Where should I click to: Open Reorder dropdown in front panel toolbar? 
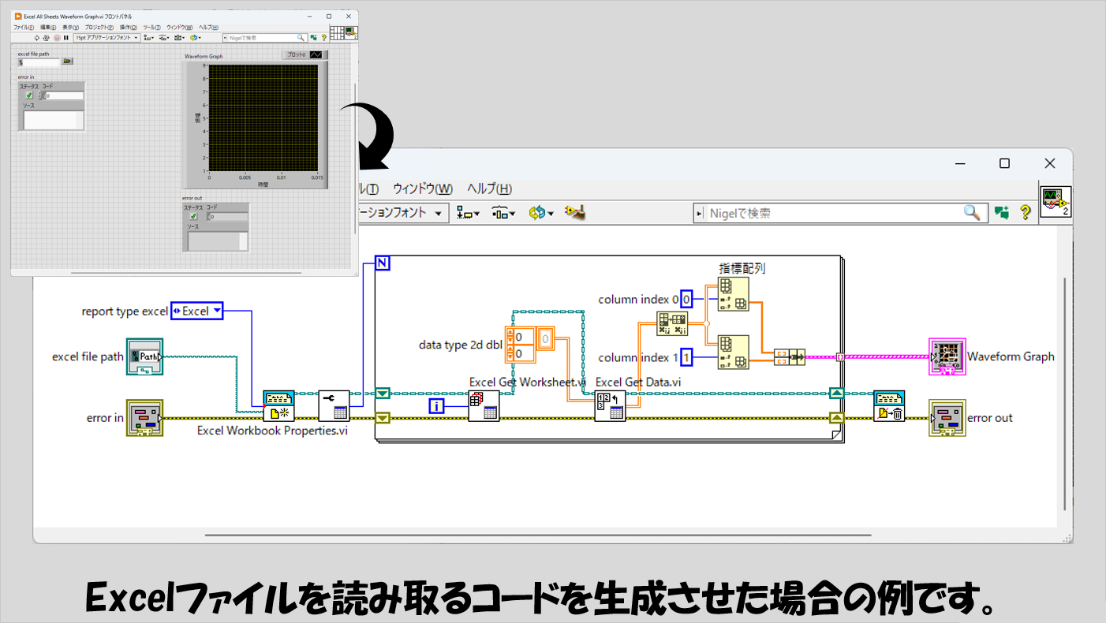click(x=195, y=37)
